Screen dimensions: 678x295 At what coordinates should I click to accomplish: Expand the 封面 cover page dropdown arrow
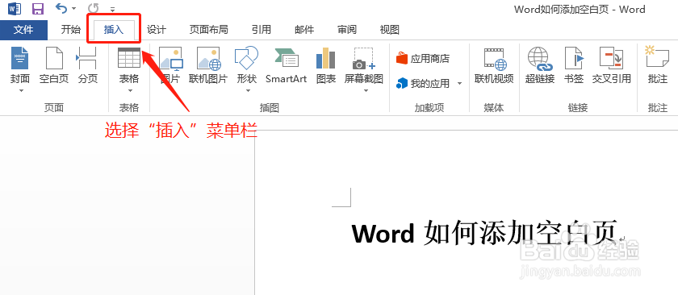[20, 91]
